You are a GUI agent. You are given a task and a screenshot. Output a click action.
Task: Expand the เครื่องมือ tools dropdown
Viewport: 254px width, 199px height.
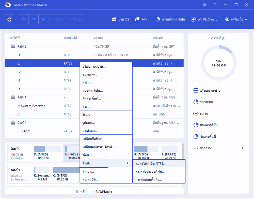click(x=236, y=19)
